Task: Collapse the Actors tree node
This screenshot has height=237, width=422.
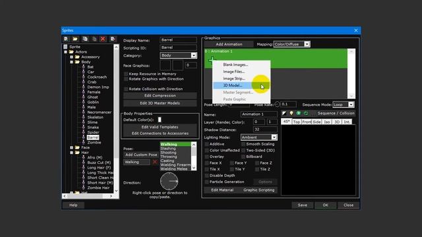Action: (x=65, y=52)
